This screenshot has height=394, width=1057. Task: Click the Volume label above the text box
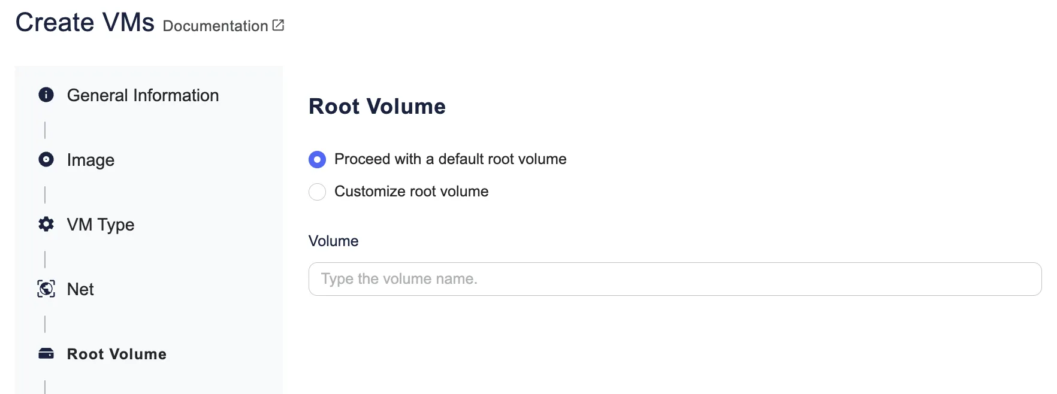pyautogui.click(x=333, y=241)
